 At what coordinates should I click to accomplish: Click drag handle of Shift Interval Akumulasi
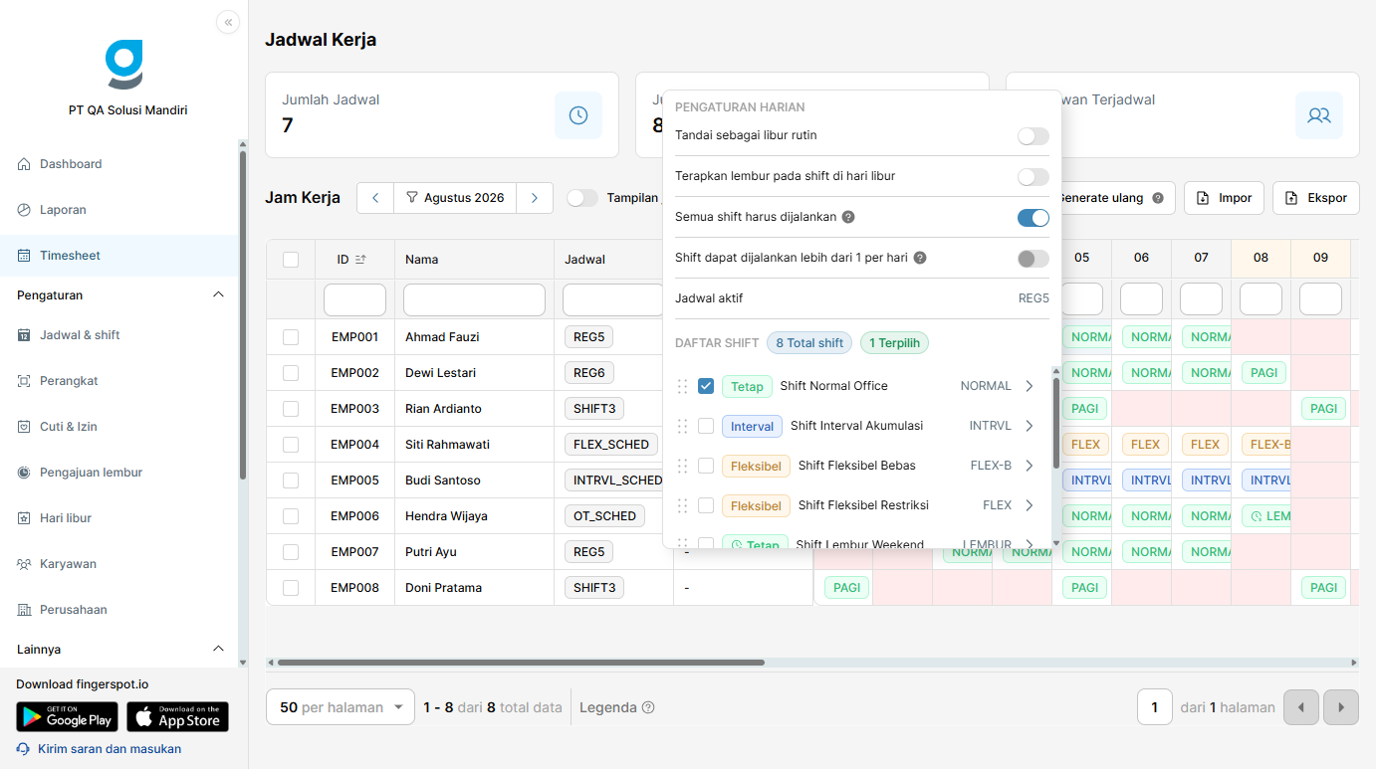(x=683, y=426)
